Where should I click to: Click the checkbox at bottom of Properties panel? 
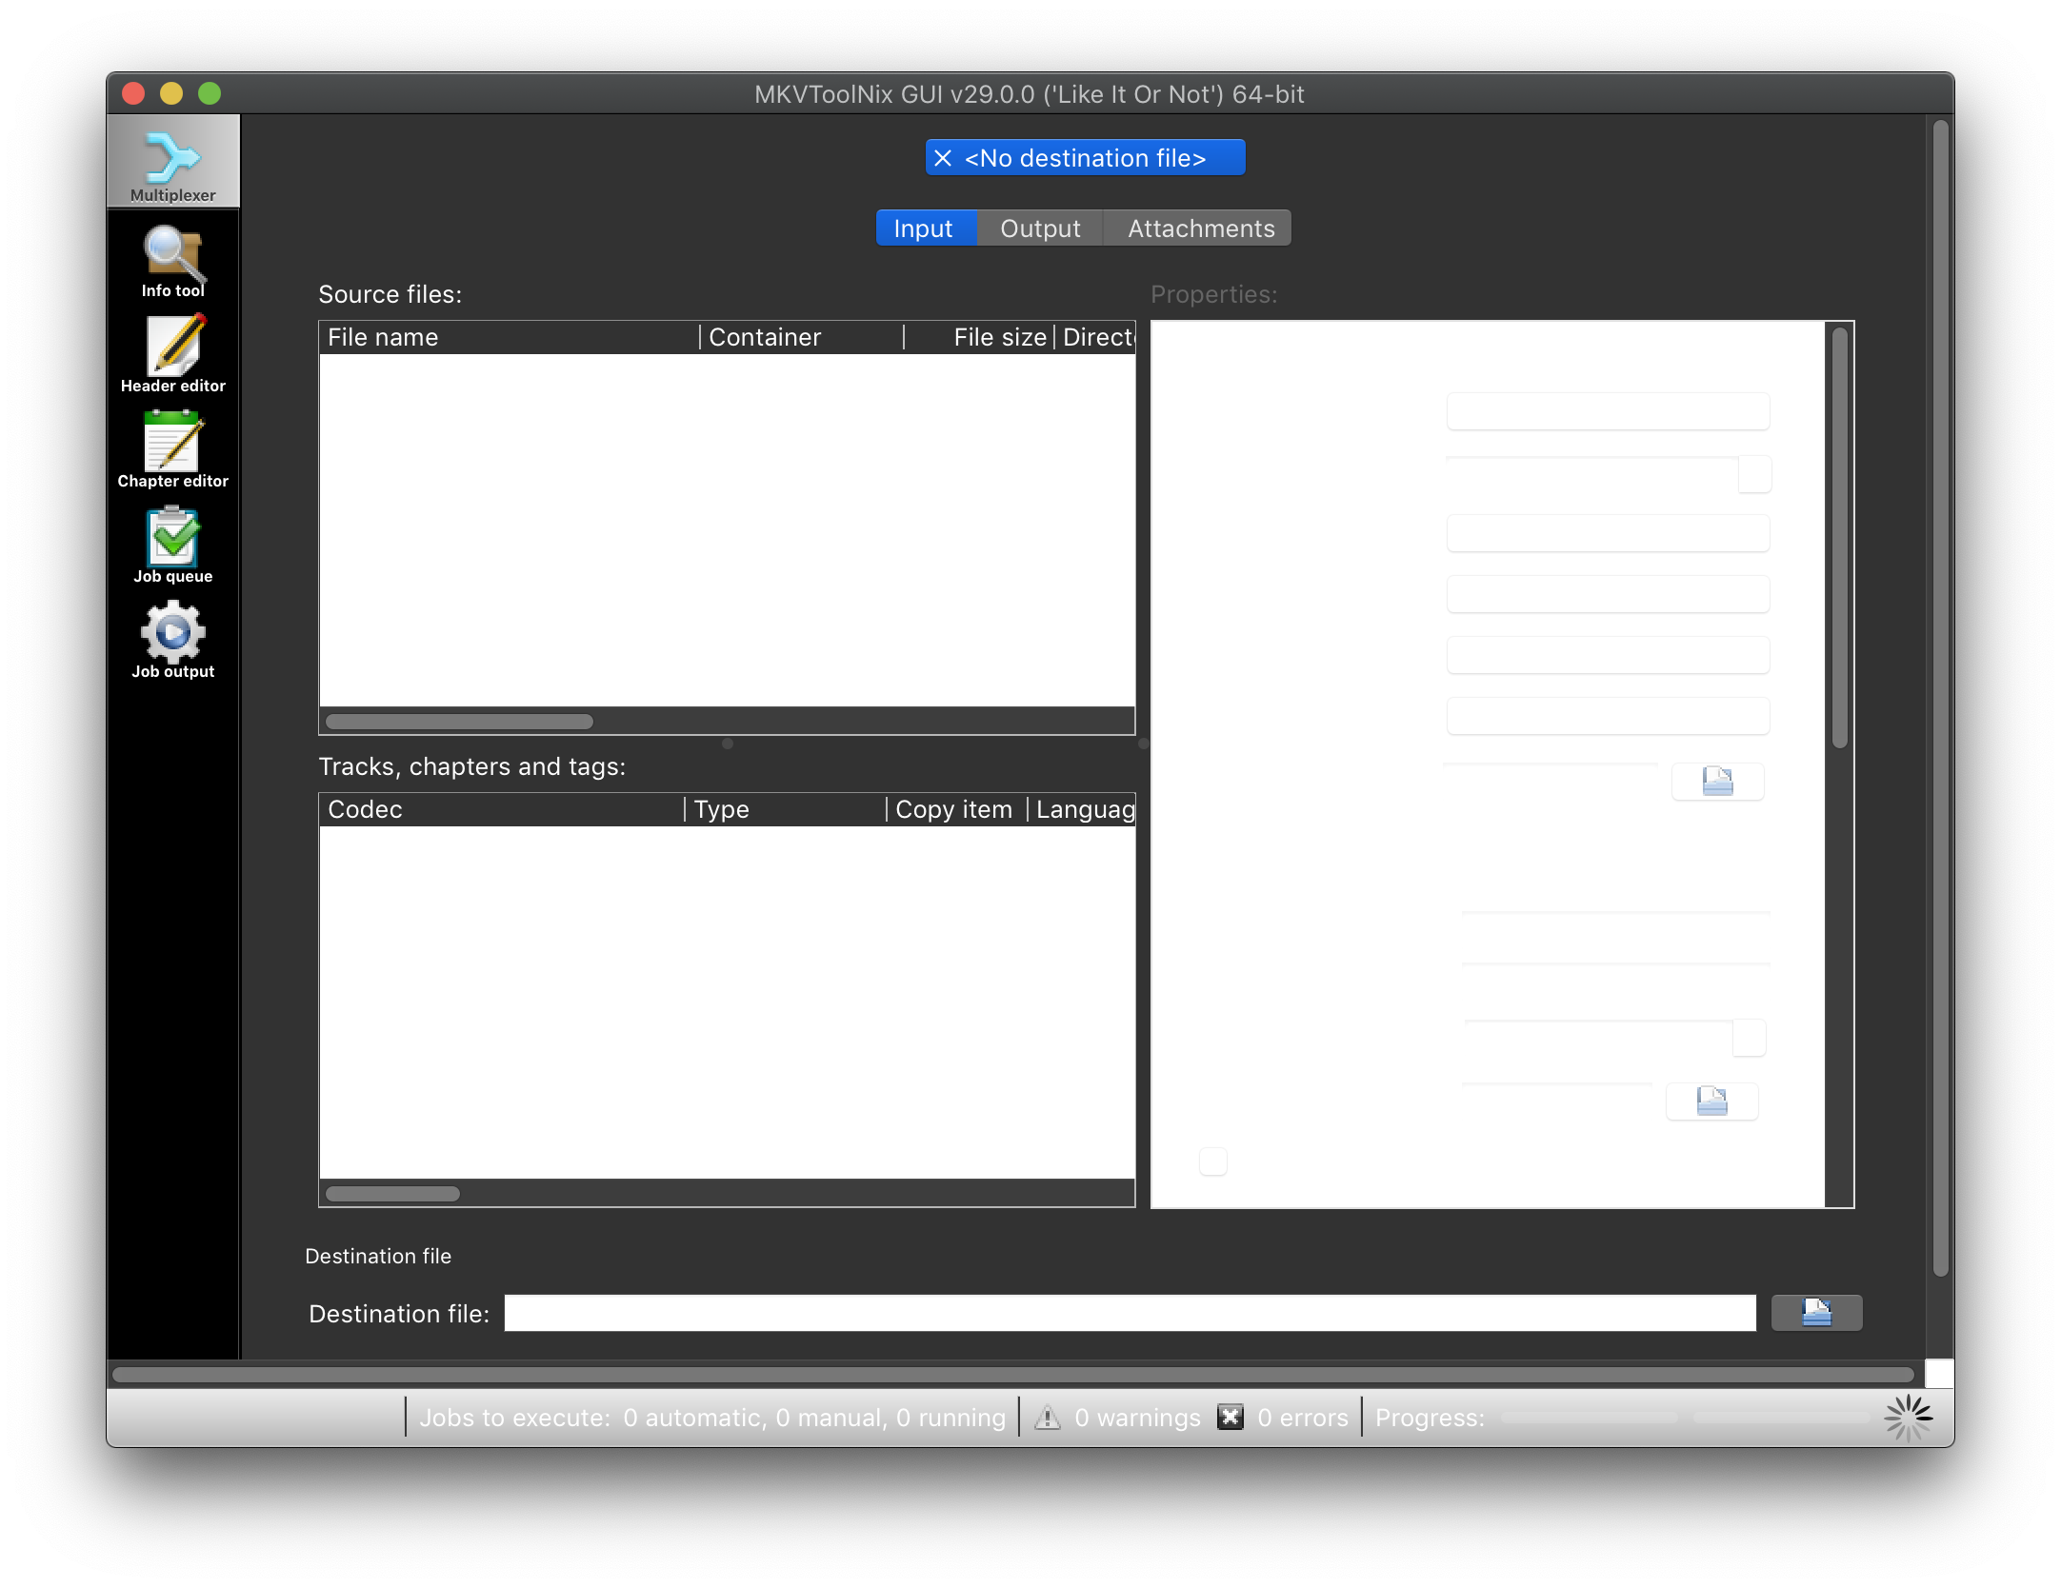coord(1212,1161)
